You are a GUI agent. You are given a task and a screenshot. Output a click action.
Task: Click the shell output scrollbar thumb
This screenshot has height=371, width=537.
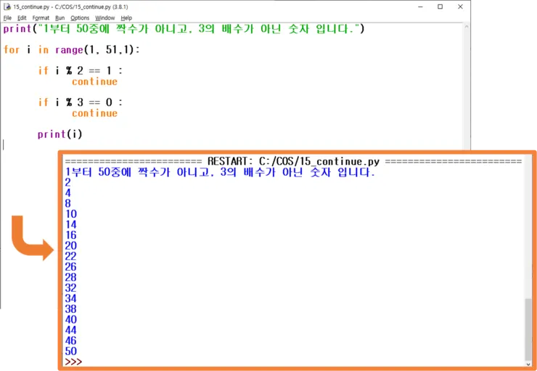pos(529,329)
